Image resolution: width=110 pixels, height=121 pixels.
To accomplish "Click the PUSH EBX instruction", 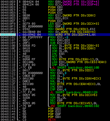I will coord(55,7).
